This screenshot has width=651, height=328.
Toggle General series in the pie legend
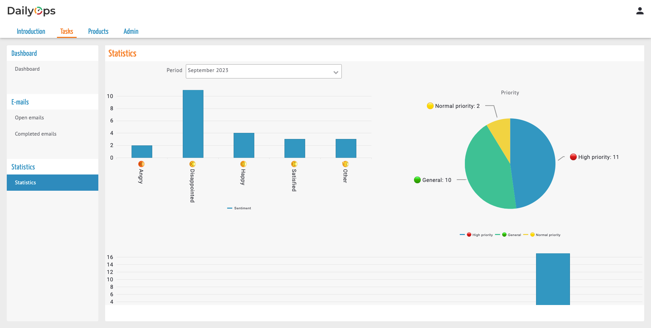[508, 235]
